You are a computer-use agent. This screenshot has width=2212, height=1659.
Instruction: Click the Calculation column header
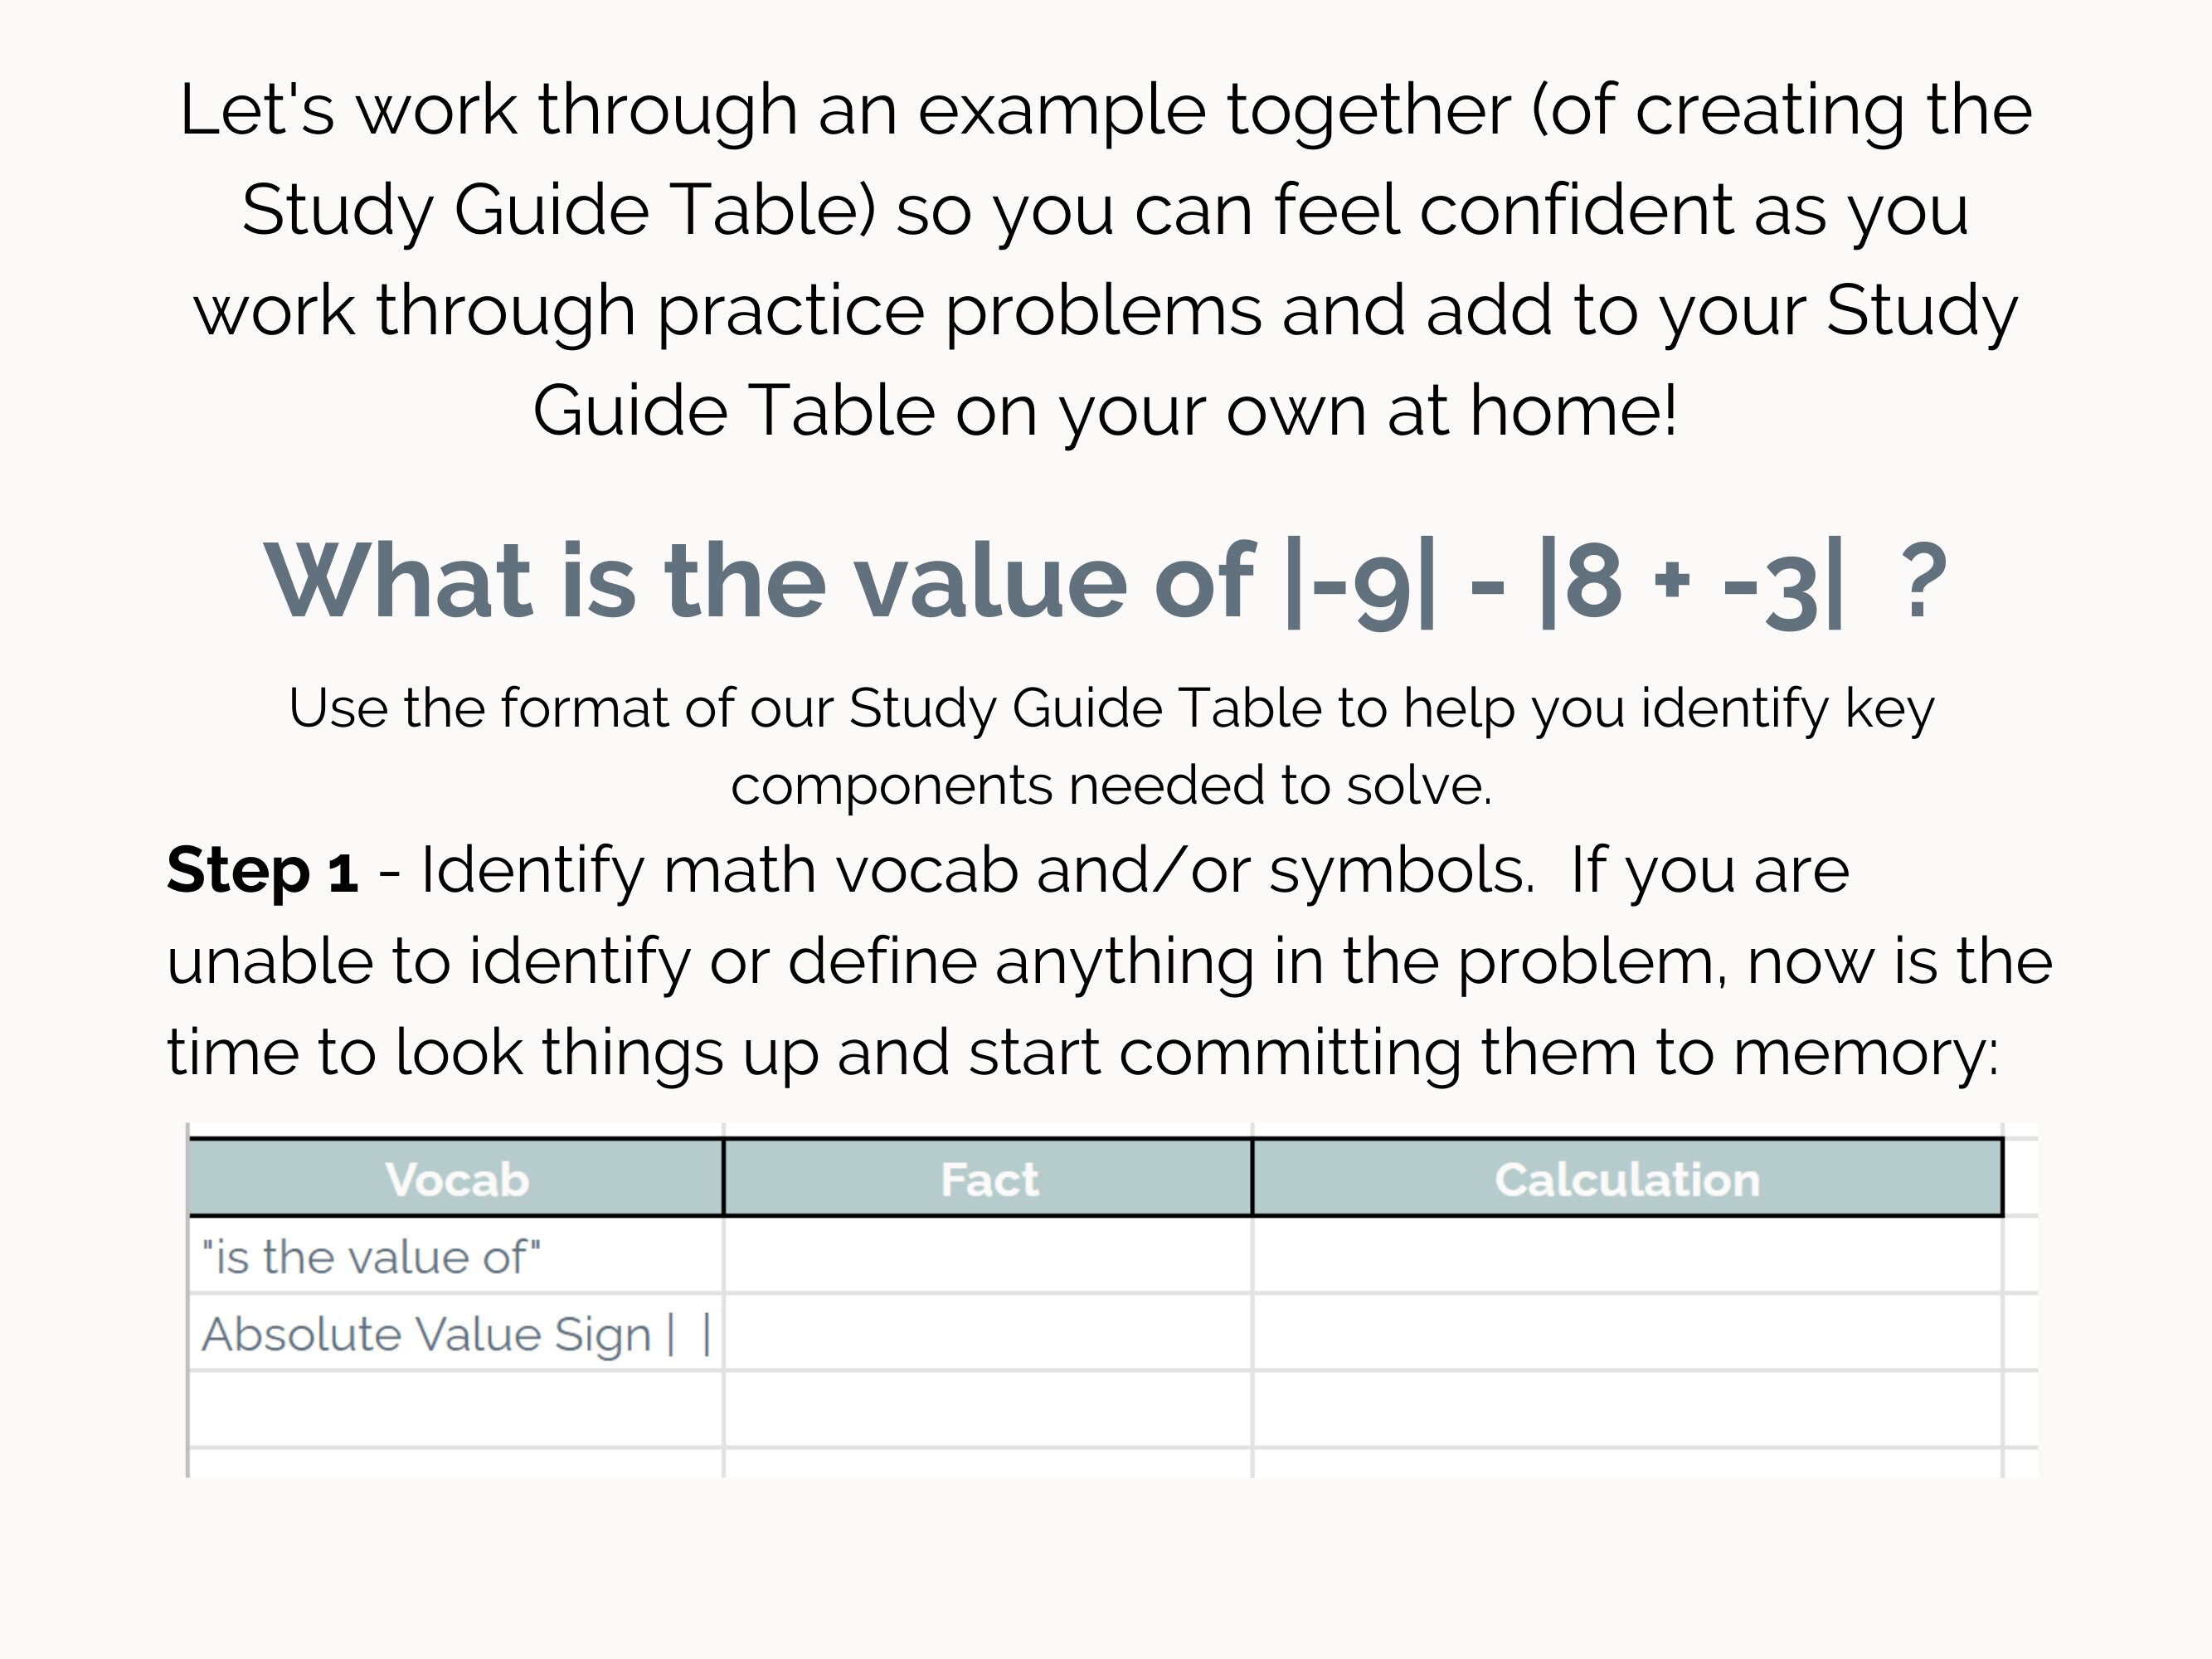[1627, 1178]
